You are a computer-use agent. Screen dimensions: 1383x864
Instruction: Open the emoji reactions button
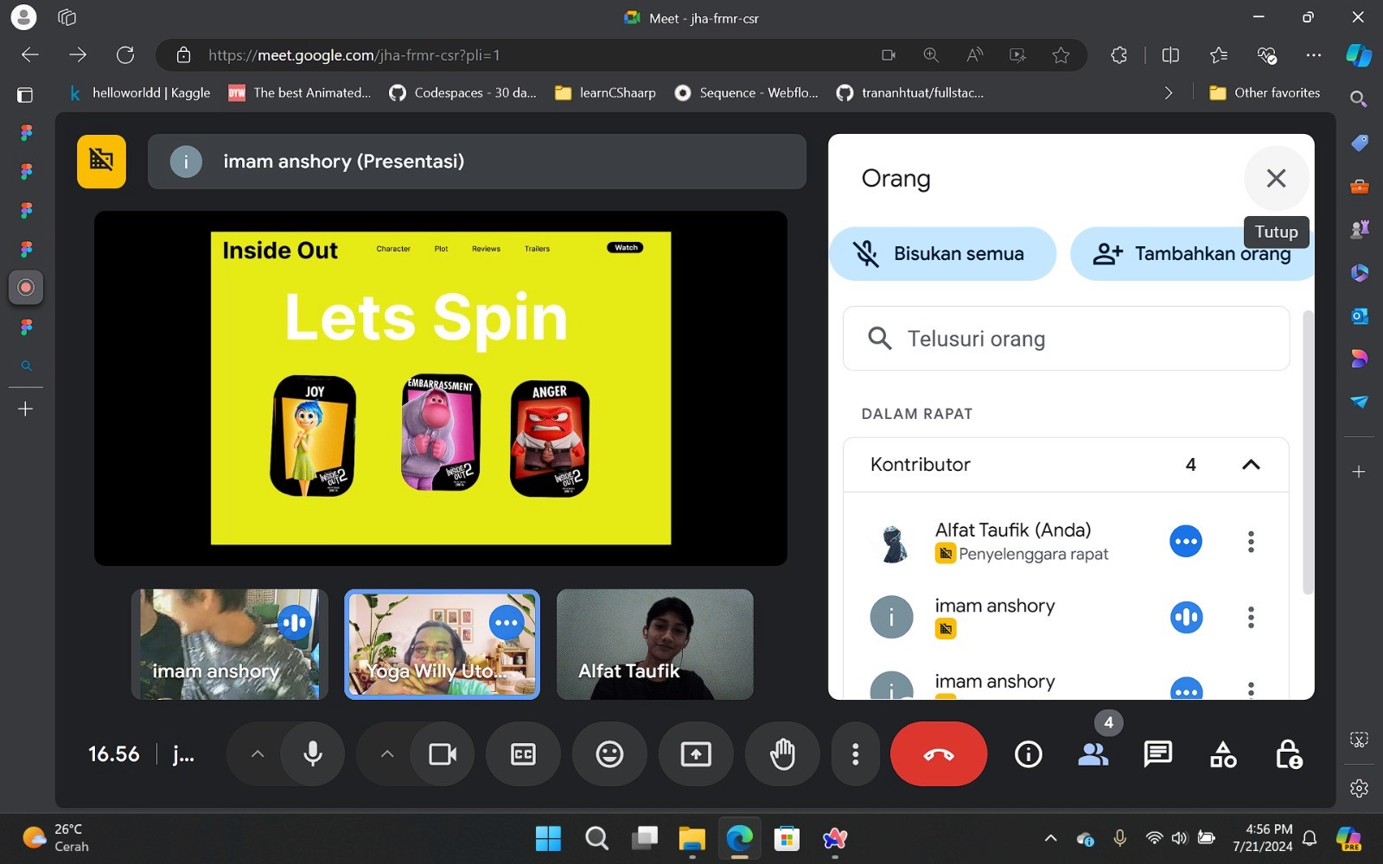(x=609, y=754)
